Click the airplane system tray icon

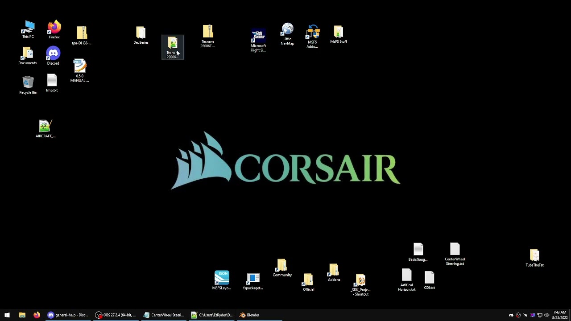[x=525, y=315]
